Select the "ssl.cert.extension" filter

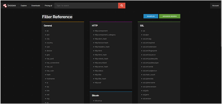(x=150, y=47)
